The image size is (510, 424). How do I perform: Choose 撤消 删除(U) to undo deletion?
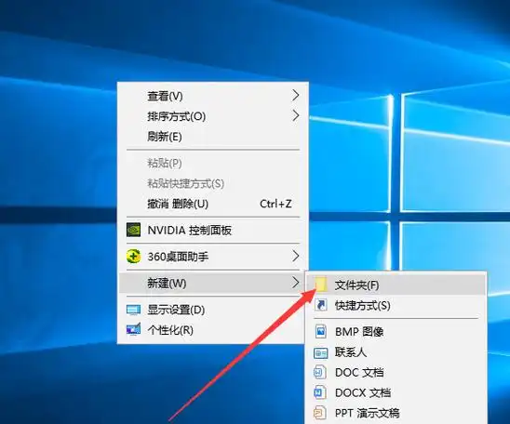click(x=213, y=204)
